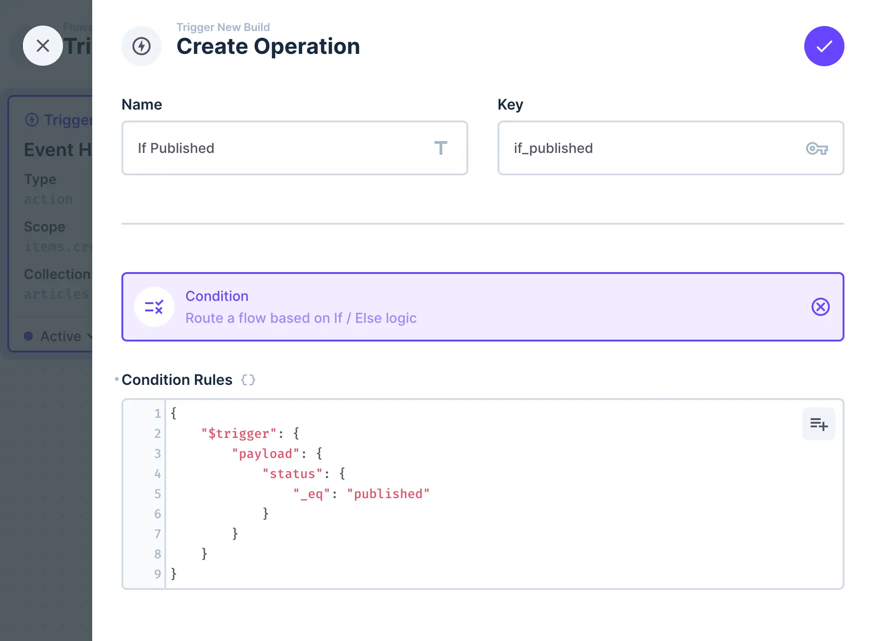Click the key icon in Key field

818,148
